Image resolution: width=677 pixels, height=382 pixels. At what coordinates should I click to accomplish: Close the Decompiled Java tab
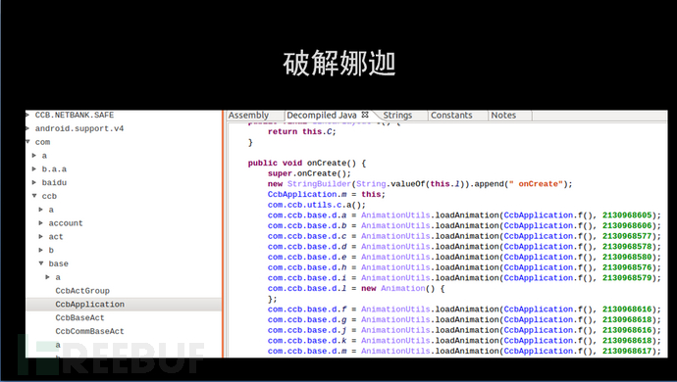[x=365, y=115]
